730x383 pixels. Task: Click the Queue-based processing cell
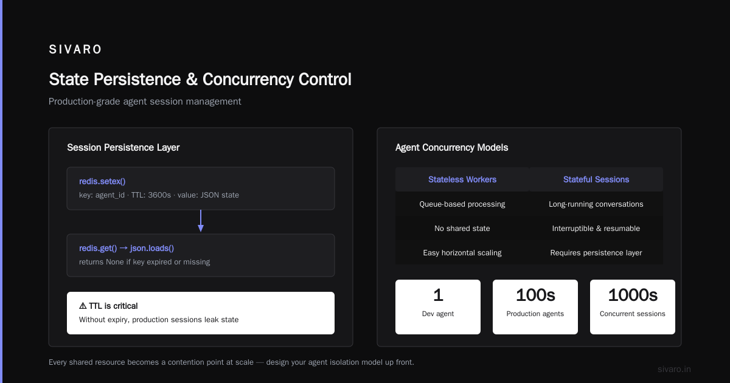coord(462,204)
